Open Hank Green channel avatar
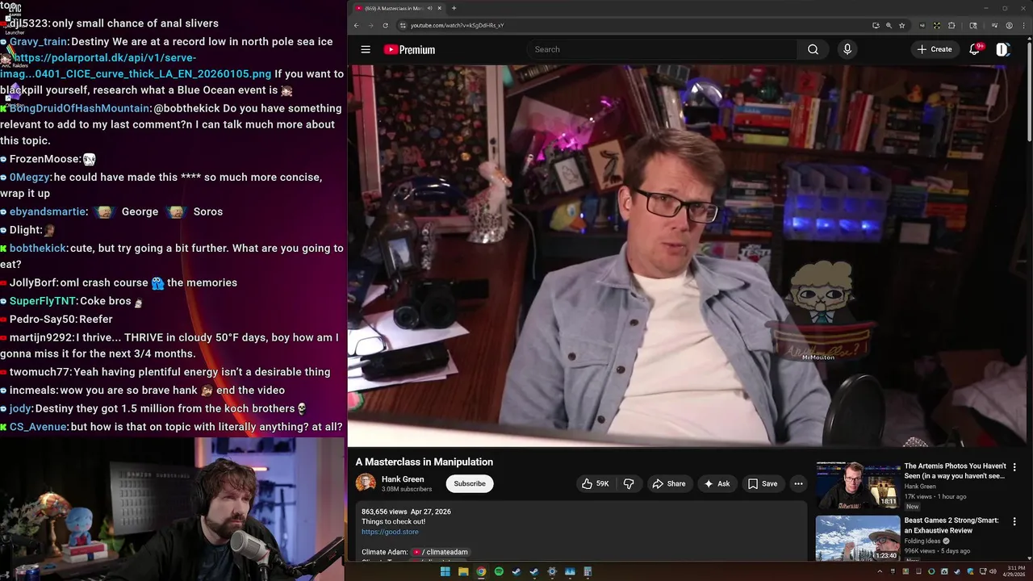This screenshot has width=1033, height=581. [366, 483]
